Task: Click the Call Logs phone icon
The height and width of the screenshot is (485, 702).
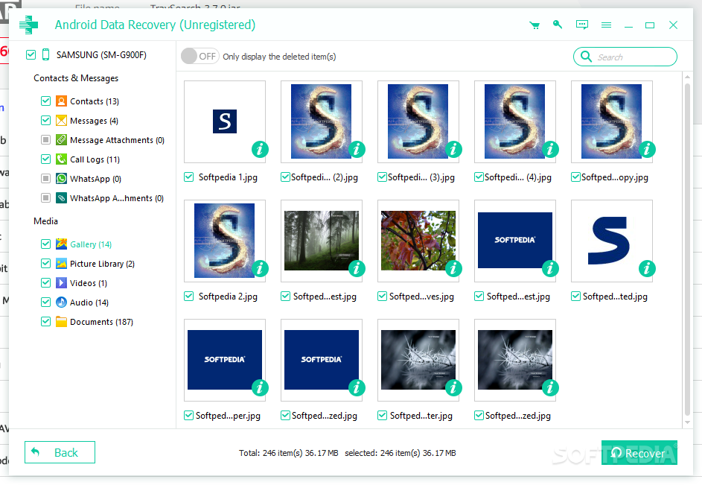Action: 61,159
